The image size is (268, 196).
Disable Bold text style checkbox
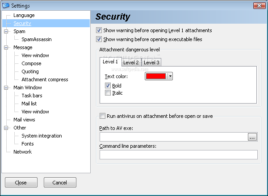(108, 85)
